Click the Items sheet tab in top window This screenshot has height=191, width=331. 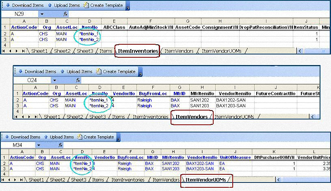click(106, 51)
